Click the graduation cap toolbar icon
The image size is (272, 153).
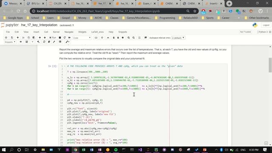146,38
